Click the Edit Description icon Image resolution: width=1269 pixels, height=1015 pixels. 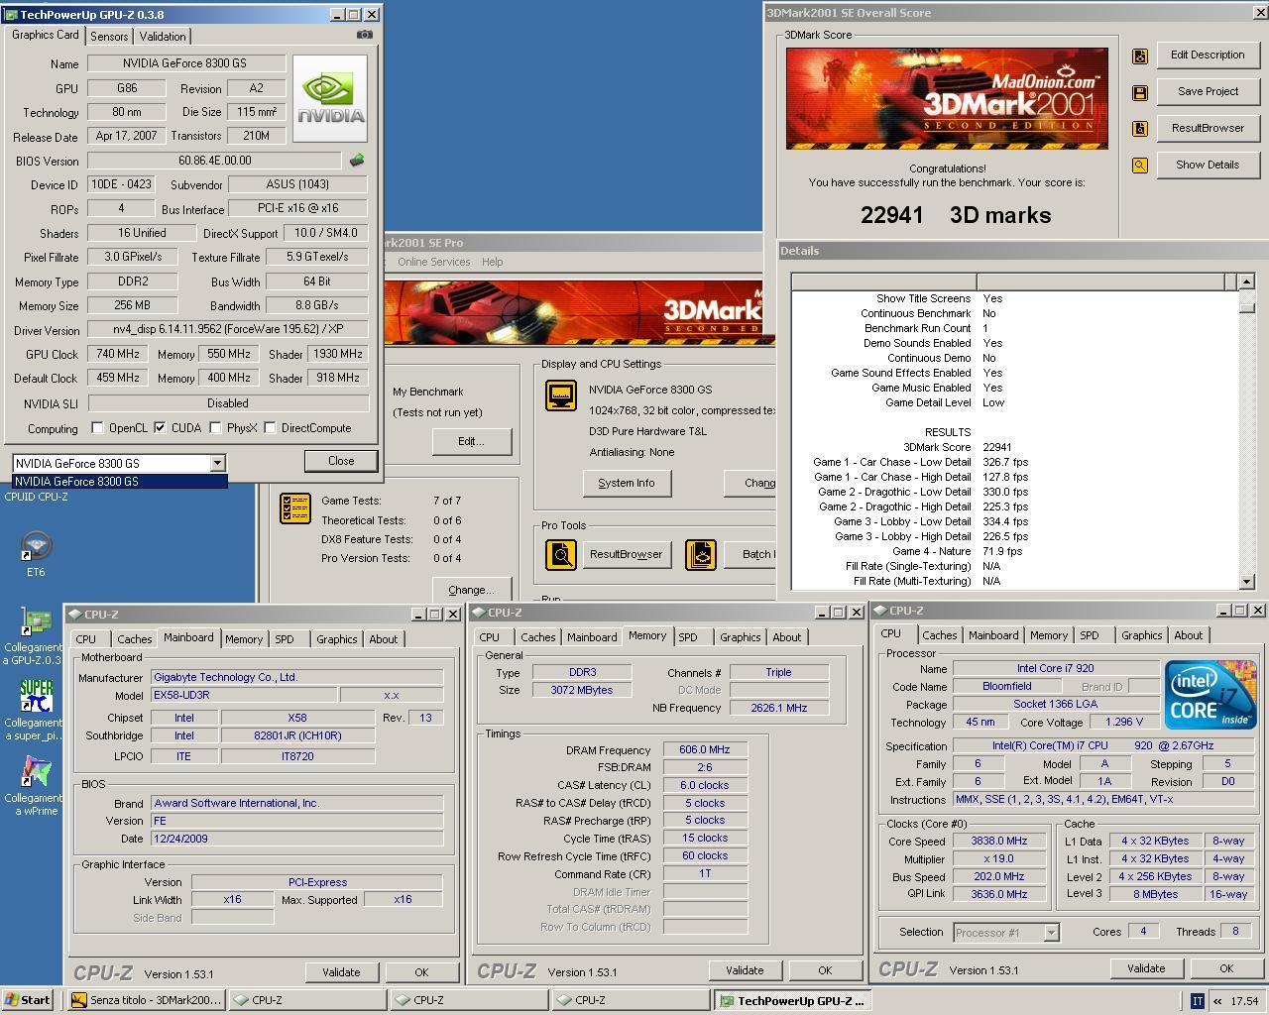click(1140, 56)
